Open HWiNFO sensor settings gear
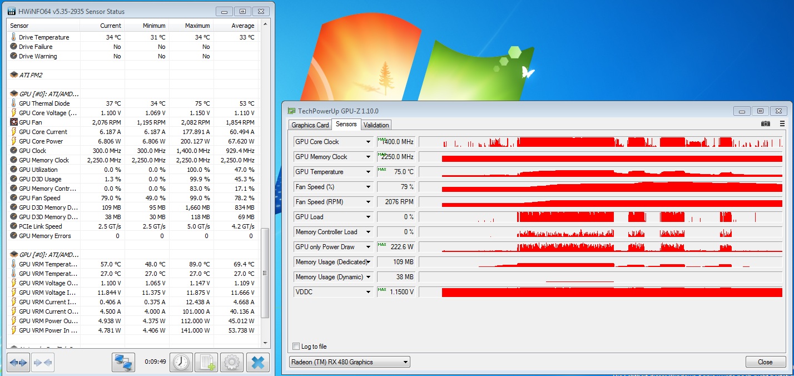The height and width of the screenshot is (376, 794). tap(232, 363)
